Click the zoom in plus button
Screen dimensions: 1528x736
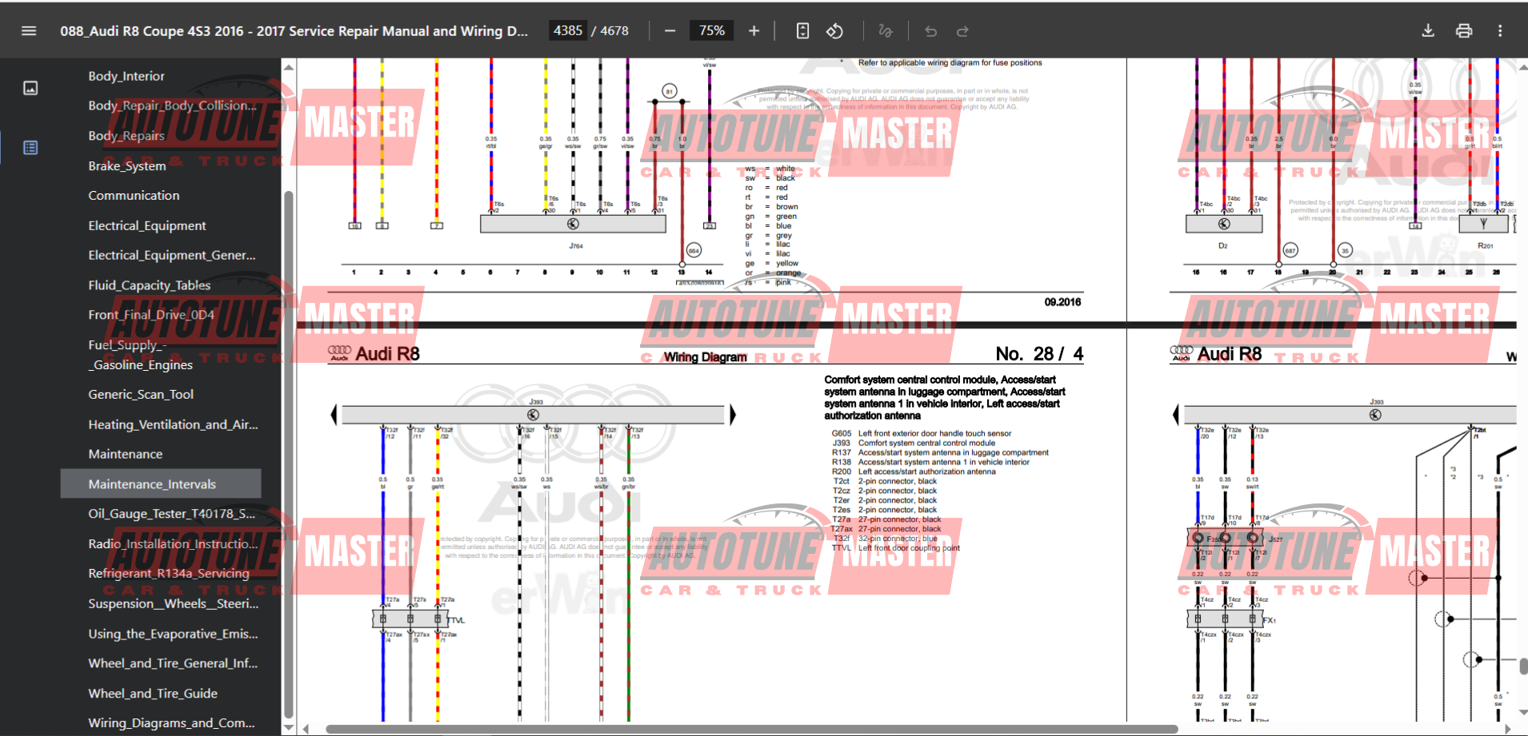coord(754,31)
